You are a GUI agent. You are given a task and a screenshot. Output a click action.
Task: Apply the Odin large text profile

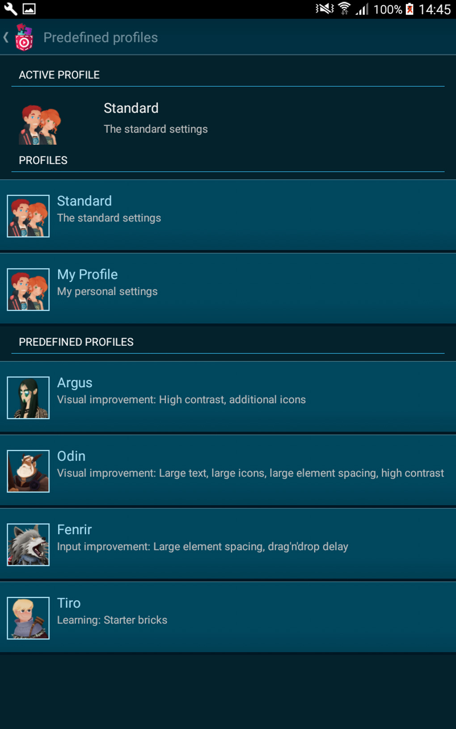click(228, 470)
